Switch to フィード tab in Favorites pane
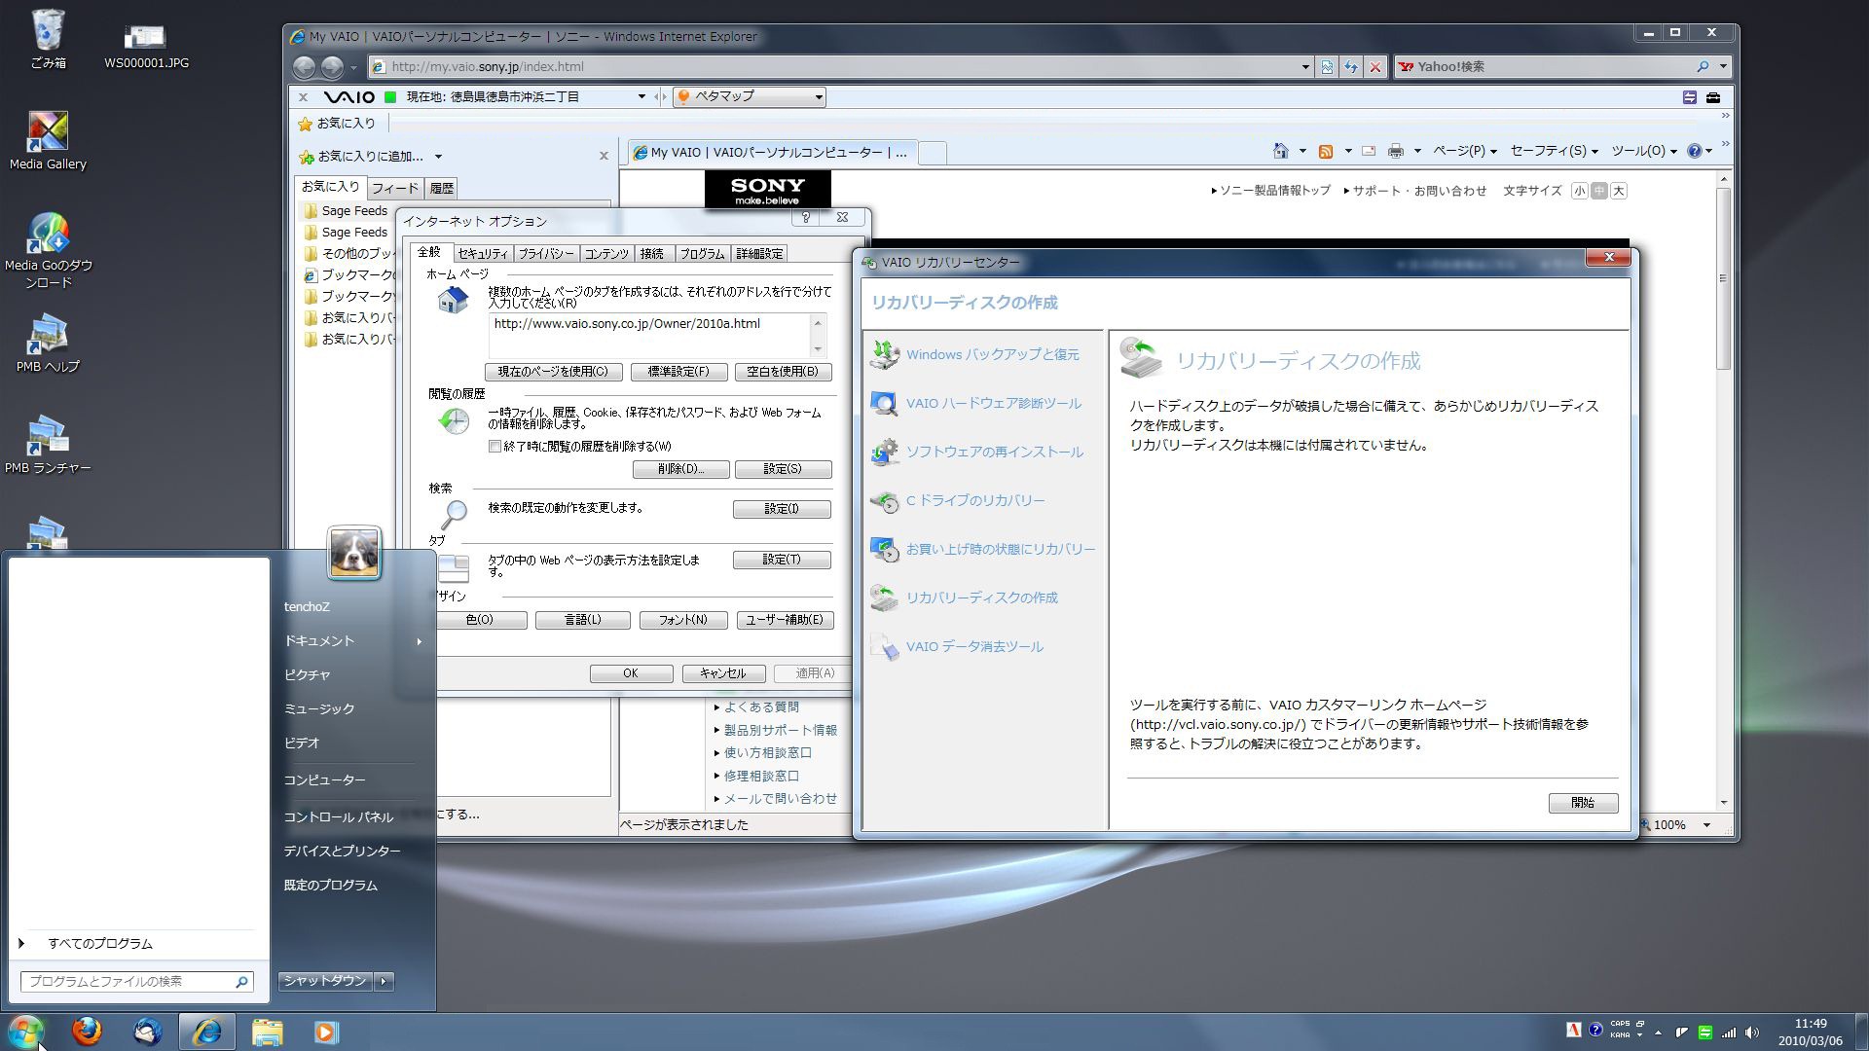The width and height of the screenshot is (1869, 1051). [x=395, y=189]
